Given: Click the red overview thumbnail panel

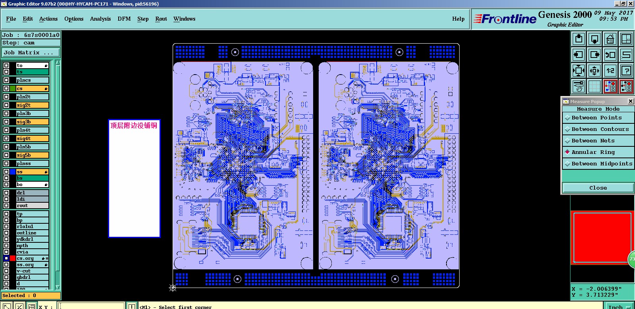Looking at the screenshot, I should click(601, 238).
